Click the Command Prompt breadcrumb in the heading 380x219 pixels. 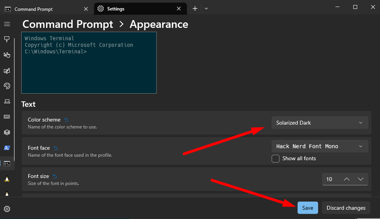coord(68,24)
